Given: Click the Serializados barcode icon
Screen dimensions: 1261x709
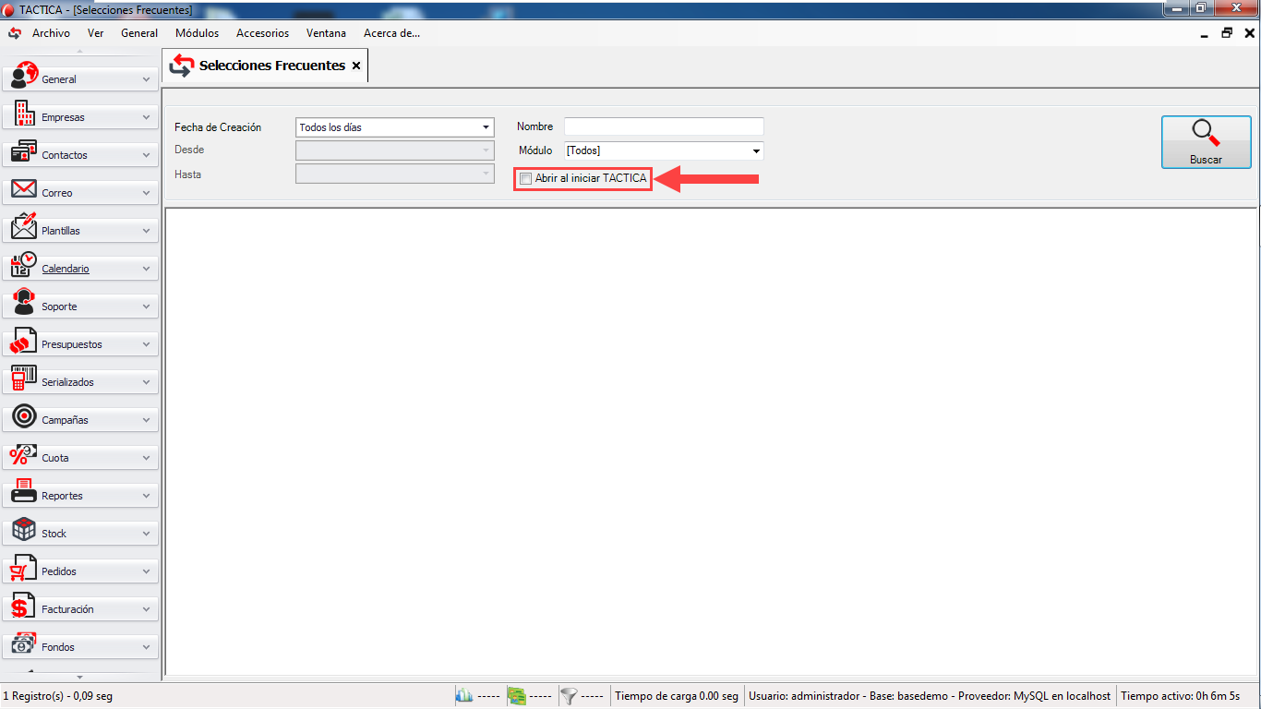Looking at the screenshot, I should pos(24,379).
